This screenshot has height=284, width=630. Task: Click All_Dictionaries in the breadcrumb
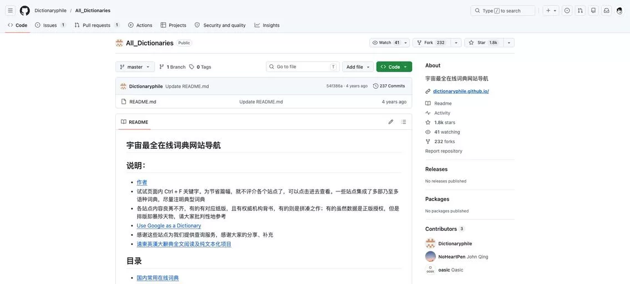(93, 11)
